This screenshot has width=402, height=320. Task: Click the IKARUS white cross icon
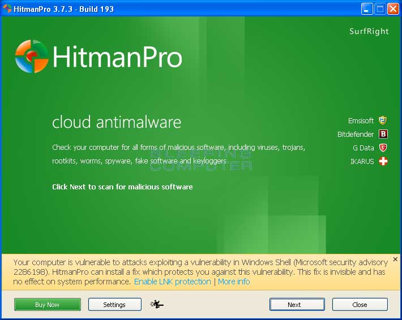(383, 161)
